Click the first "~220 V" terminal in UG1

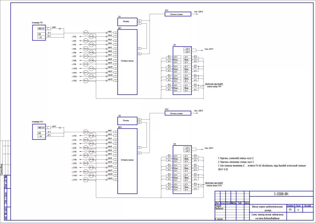click(187, 49)
